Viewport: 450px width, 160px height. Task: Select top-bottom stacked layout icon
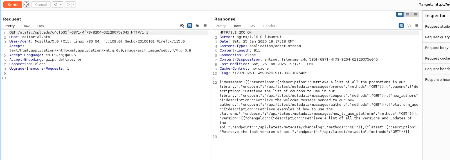point(408,14)
